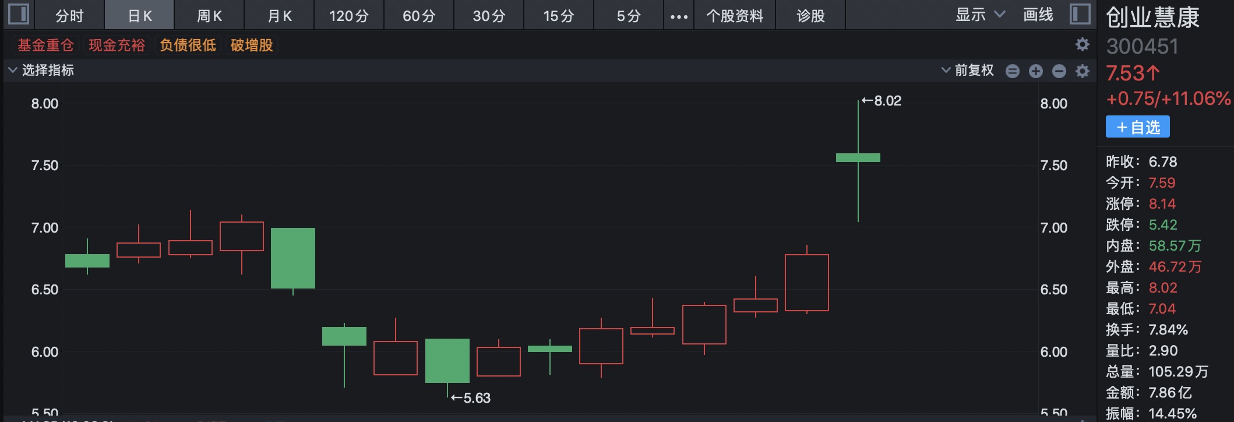Select the 30分 period tab
The height and width of the screenshot is (422, 1234).
point(489,16)
